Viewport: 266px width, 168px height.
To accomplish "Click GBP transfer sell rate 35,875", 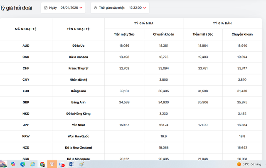I will click(242, 102).
